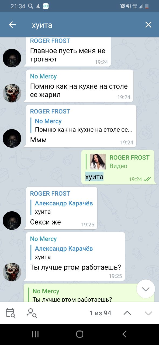Tap Android home navigation button
The height and width of the screenshot is (345, 159).
80,334
